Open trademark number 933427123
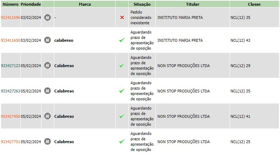280x156 pixels. coord(11,66)
